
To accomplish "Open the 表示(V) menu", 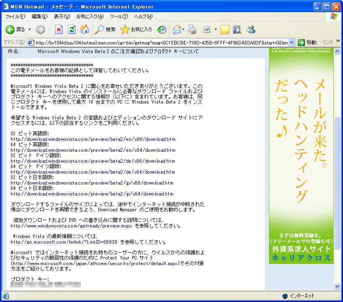I will (x=62, y=17).
